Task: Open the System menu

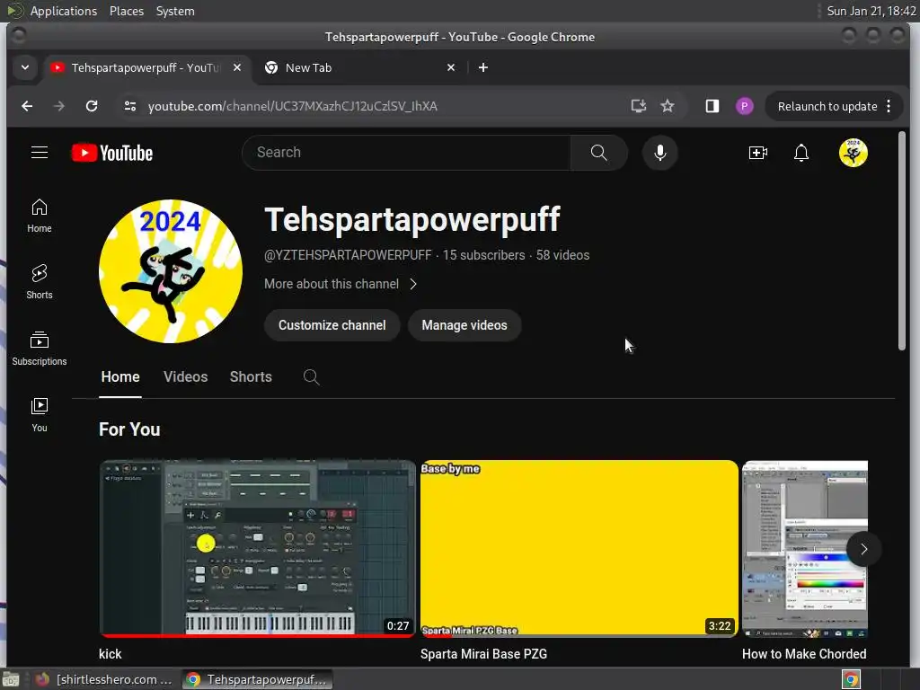Action: pyautogui.click(x=175, y=11)
